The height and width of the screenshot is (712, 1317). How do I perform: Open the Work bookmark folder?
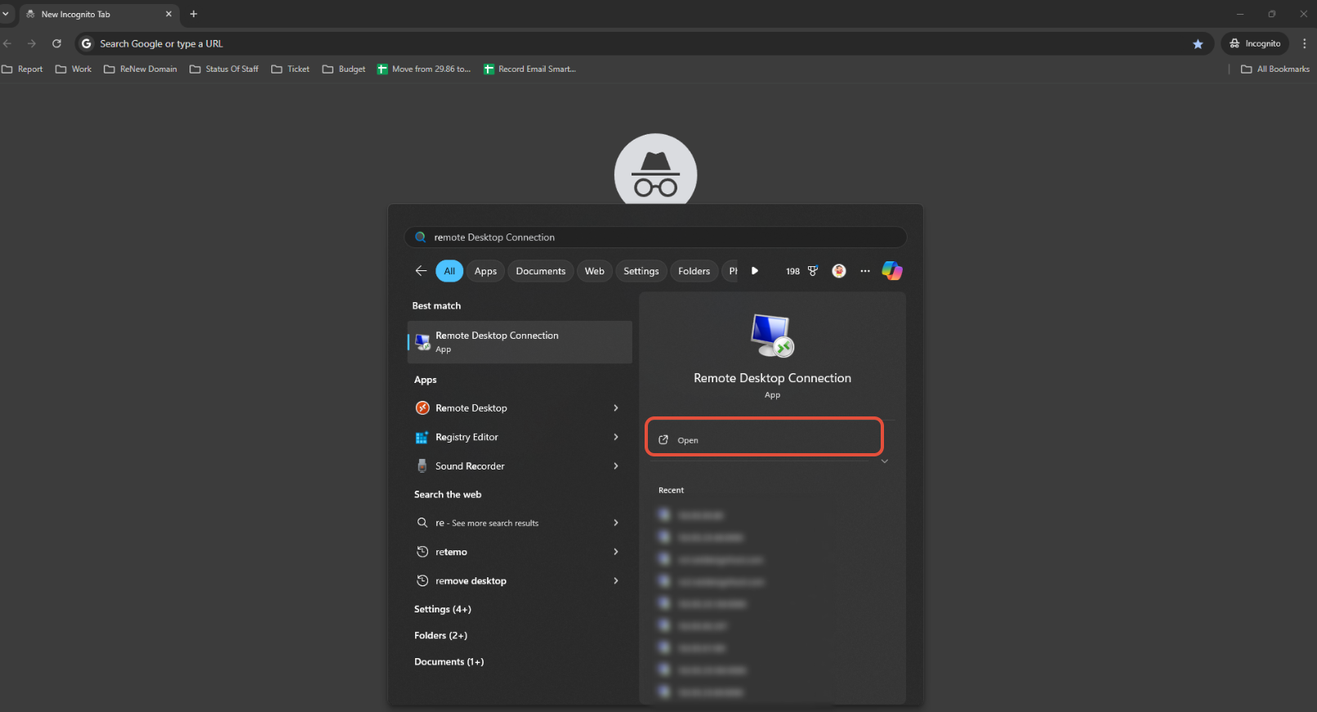[74, 69]
